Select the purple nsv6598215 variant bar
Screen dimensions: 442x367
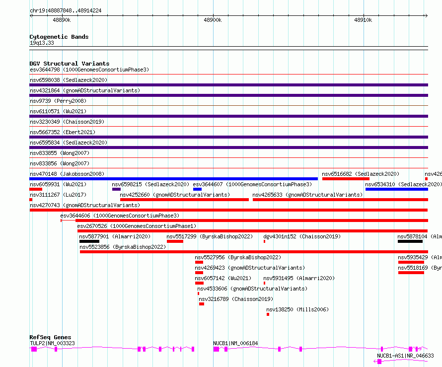point(116,189)
